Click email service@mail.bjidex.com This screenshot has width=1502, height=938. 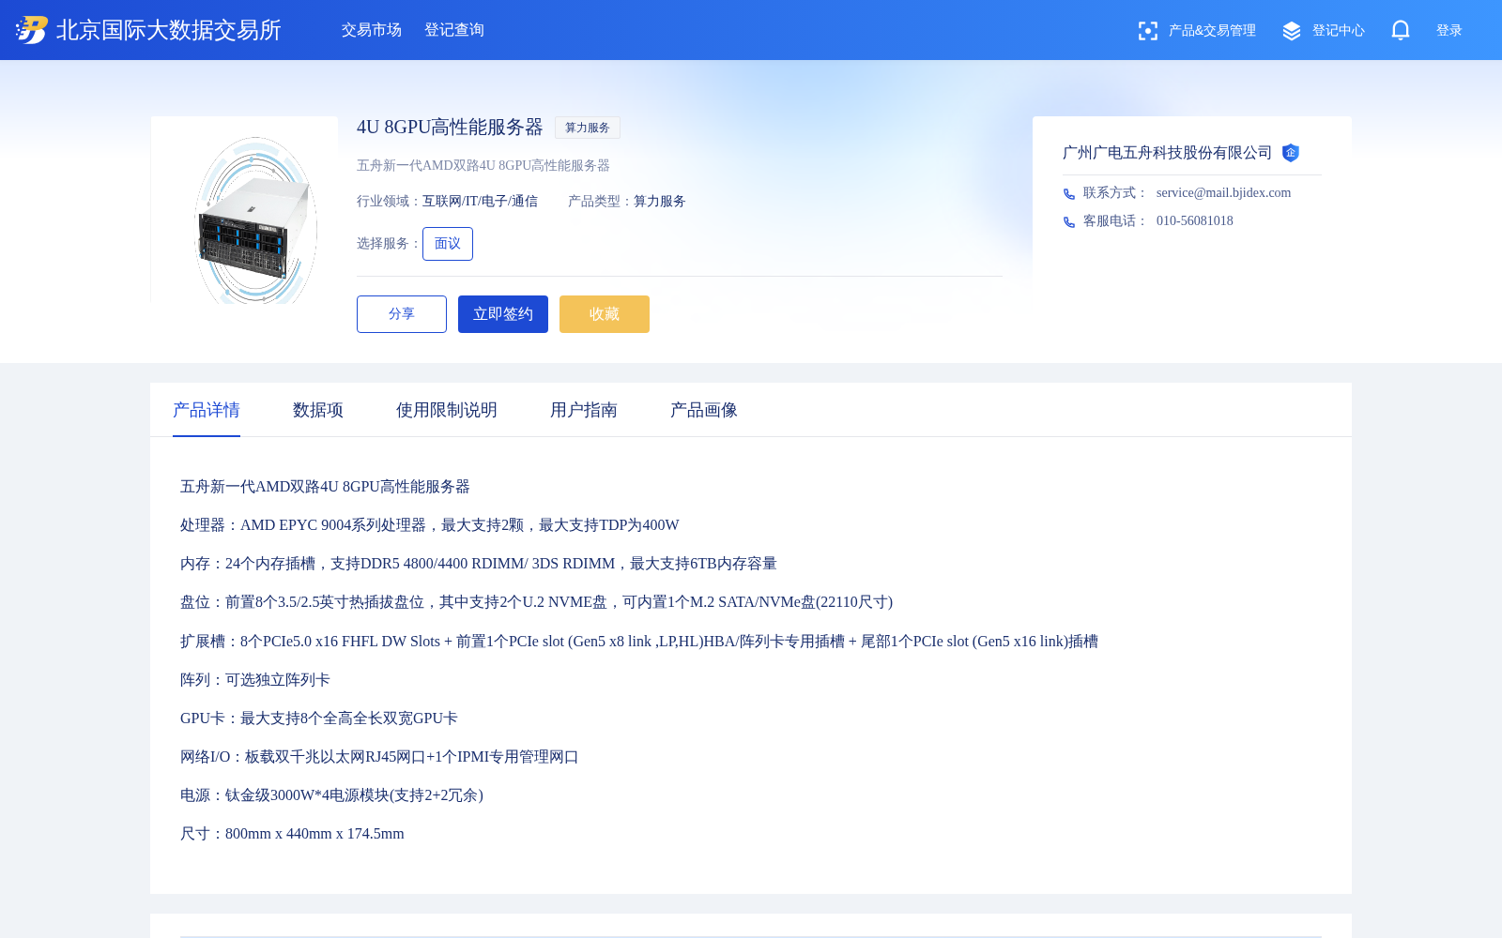1223,193
